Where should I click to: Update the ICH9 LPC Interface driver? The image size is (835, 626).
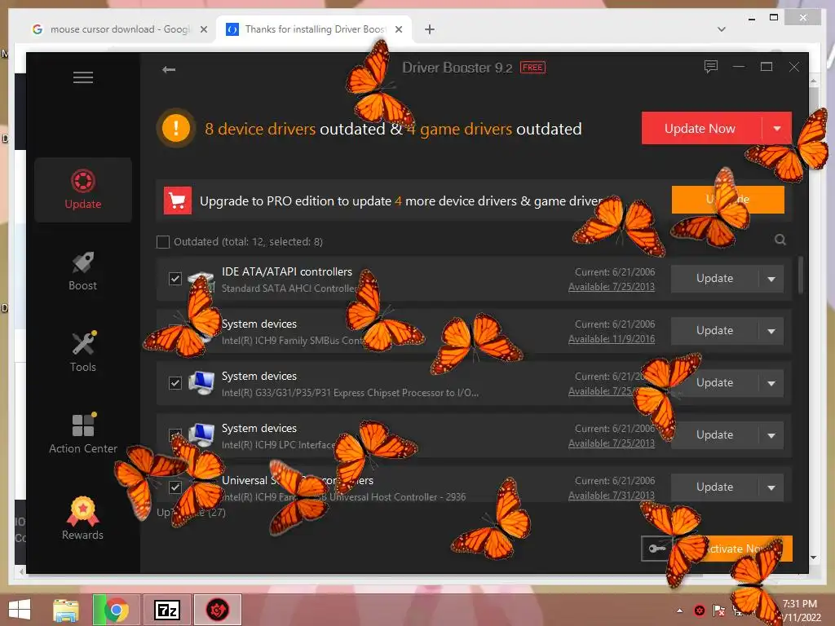[x=714, y=435]
